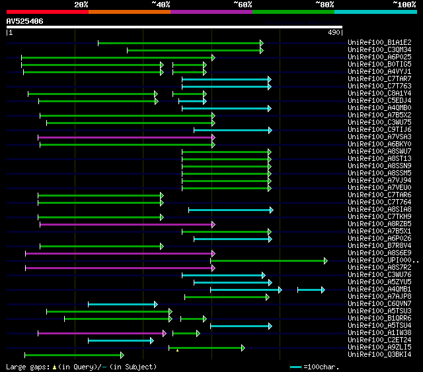The image size is (423, 372).
Task: Select the UniRef100_A6P025 label
Action: 379,57
